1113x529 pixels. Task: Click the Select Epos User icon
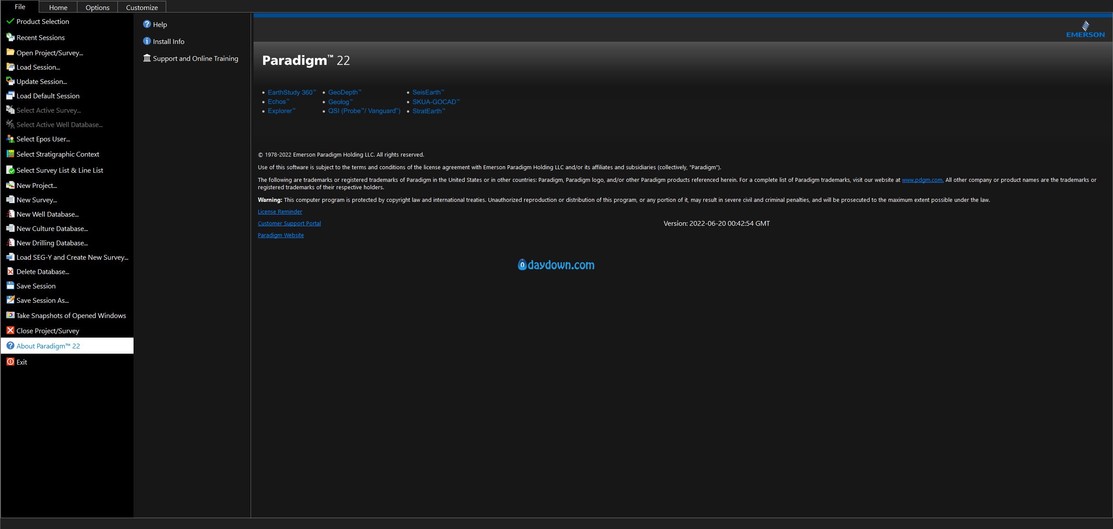tap(10, 139)
